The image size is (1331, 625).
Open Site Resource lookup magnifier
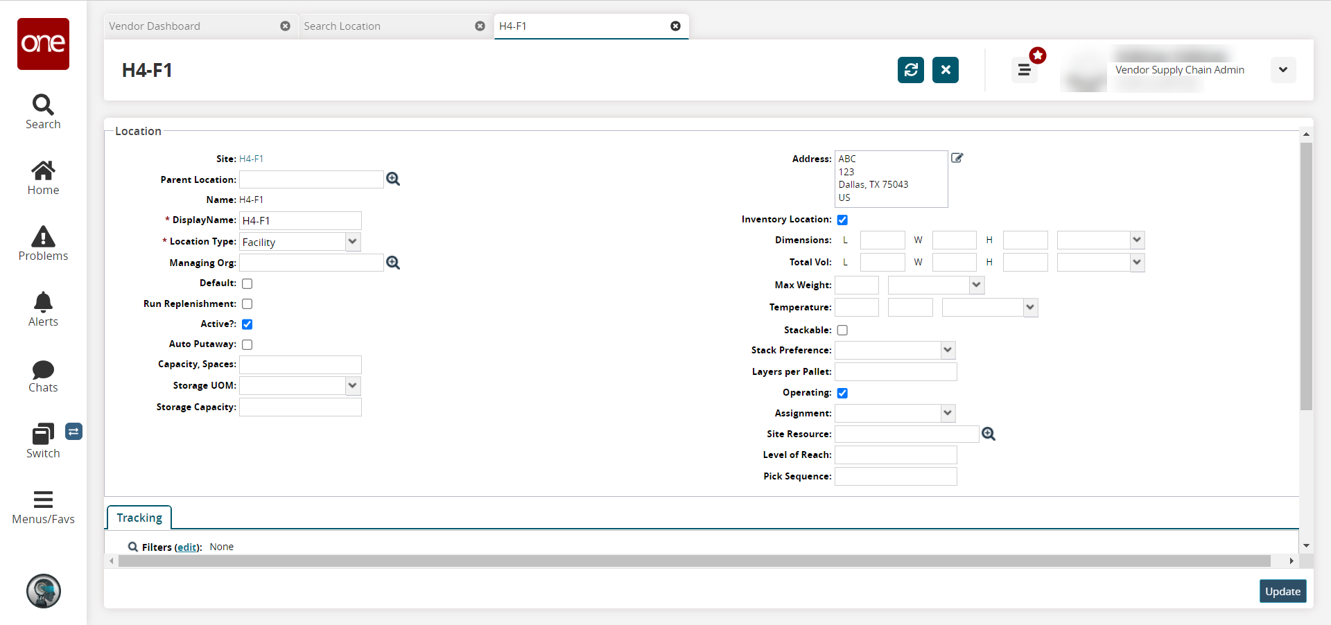(989, 434)
